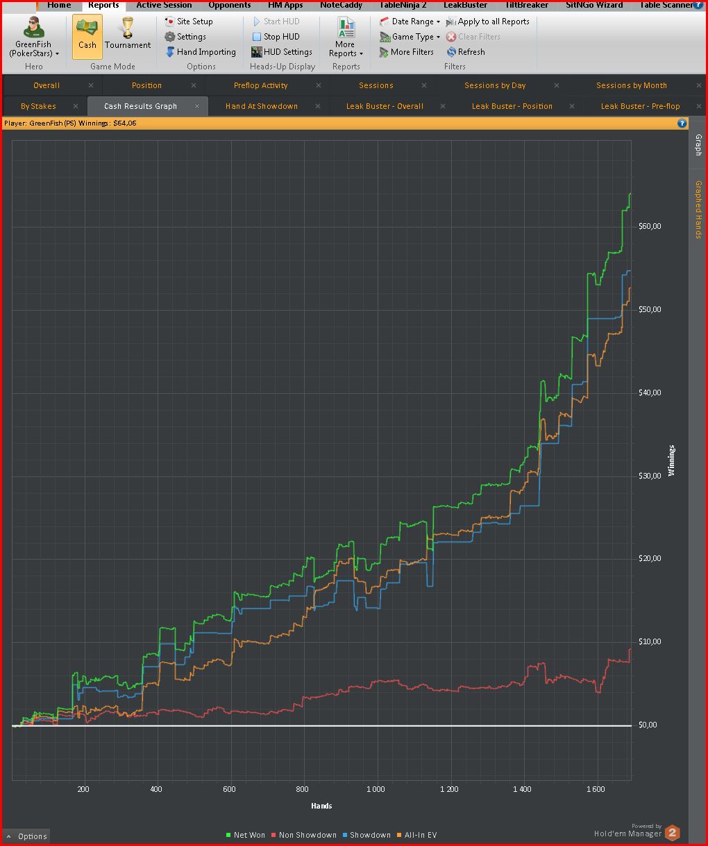Switch to Leak Buster - Pre-flop tab
Viewport: 708px width, 846px height.
[x=640, y=106]
